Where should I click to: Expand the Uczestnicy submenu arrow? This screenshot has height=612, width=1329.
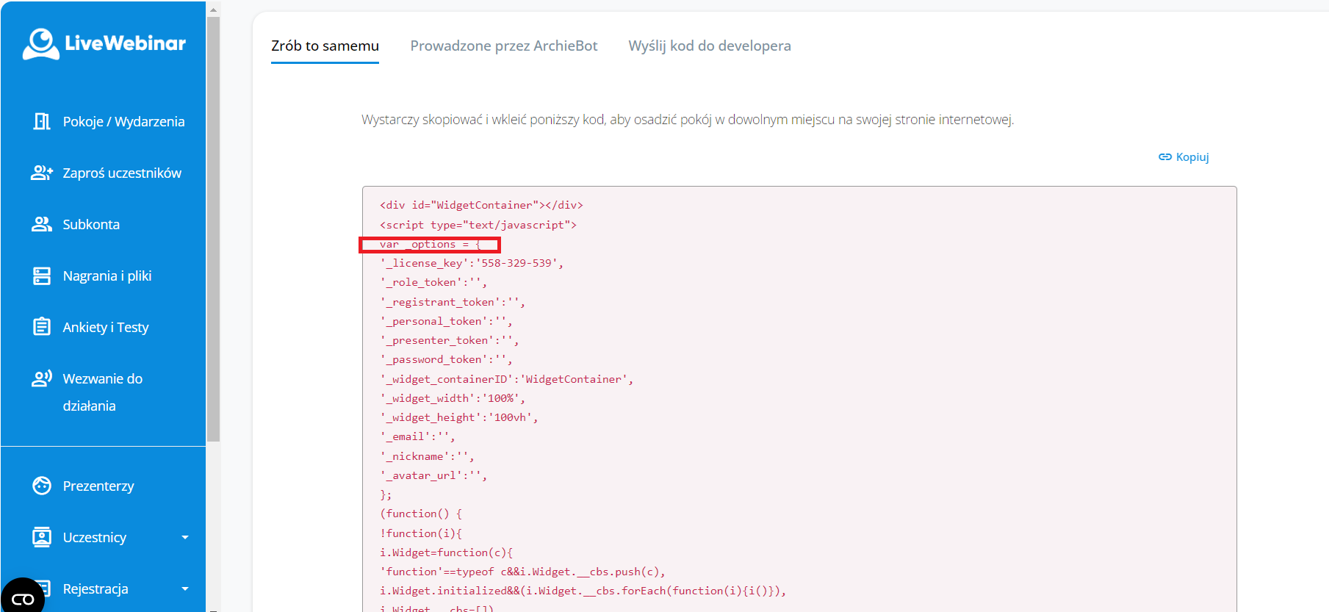tap(185, 537)
